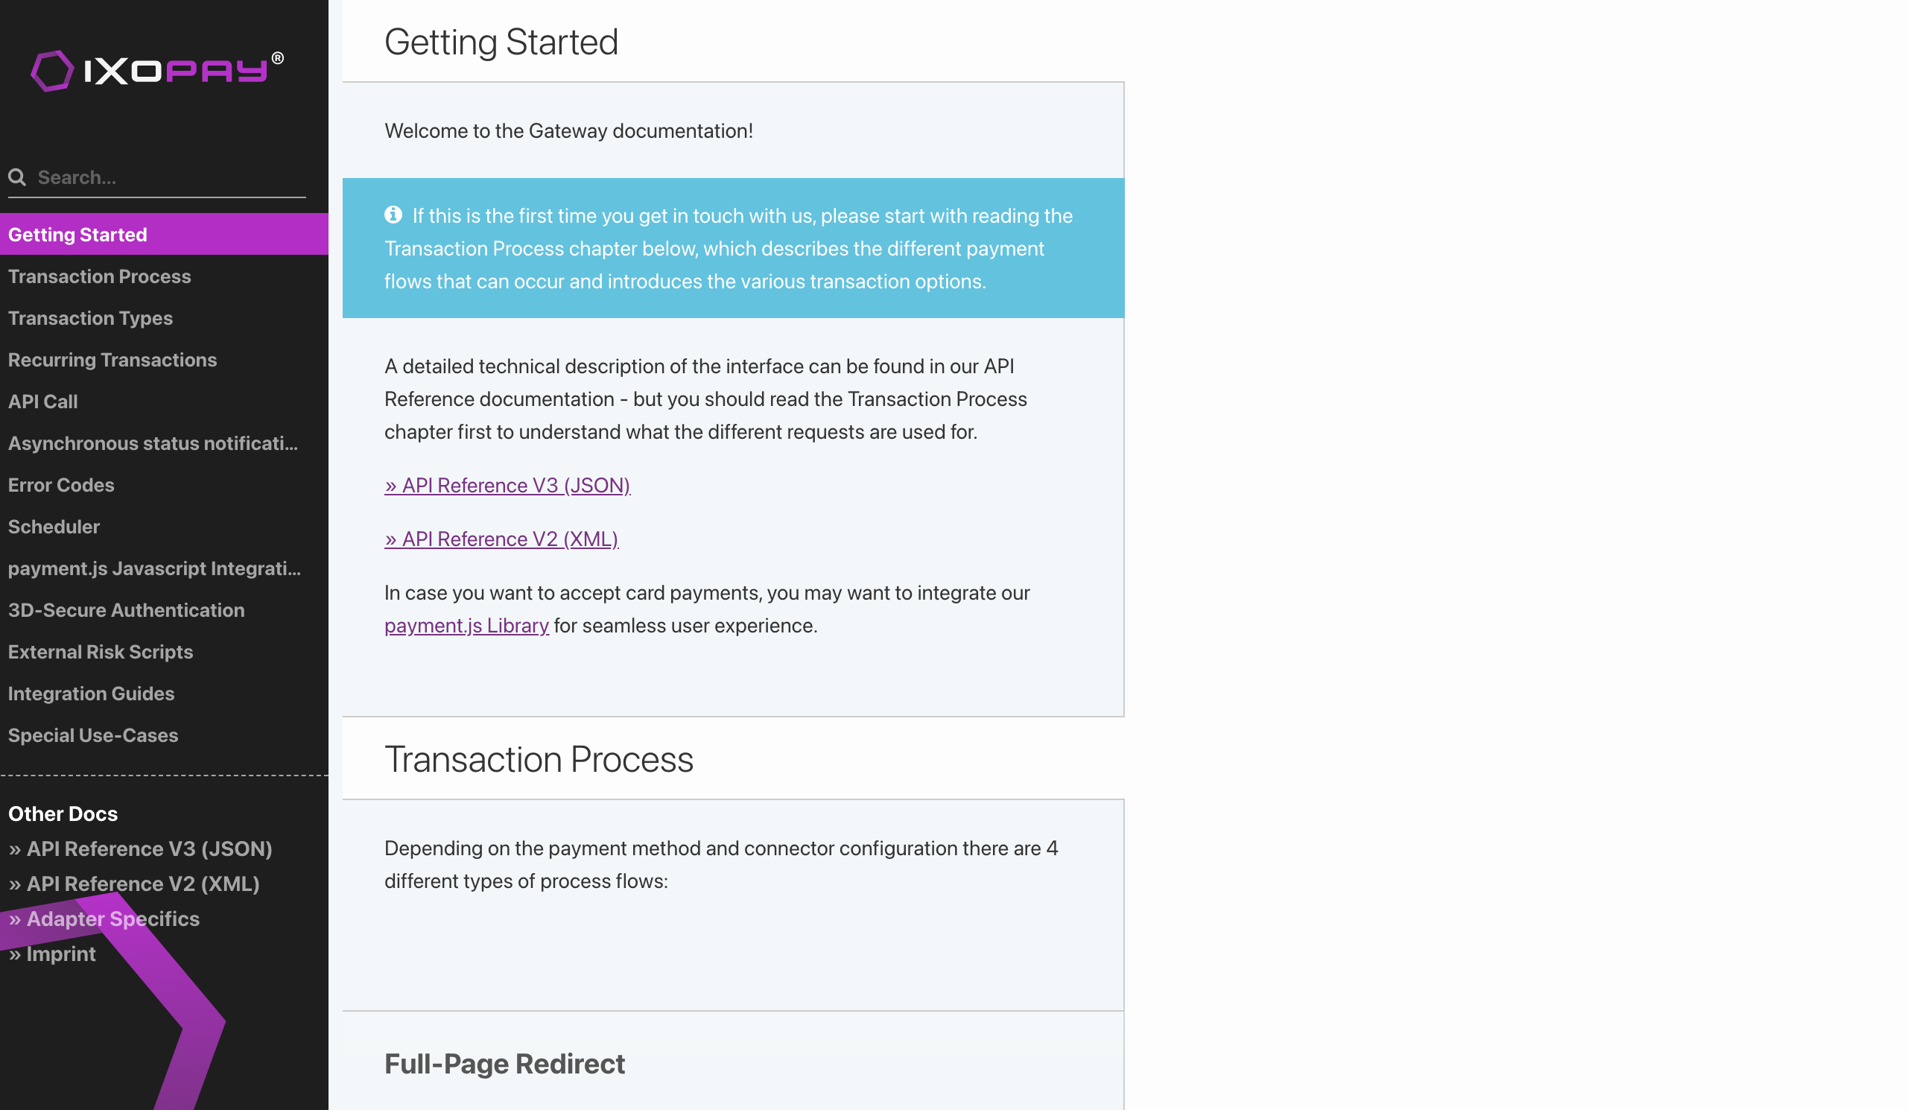This screenshot has height=1110, width=1907.
Task: Open External Risk Scripts section
Action: (x=164, y=650)
